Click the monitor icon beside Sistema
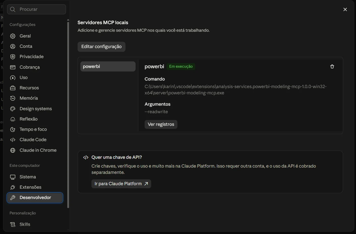Screen dimensions: 356x234 click(13, 177)
